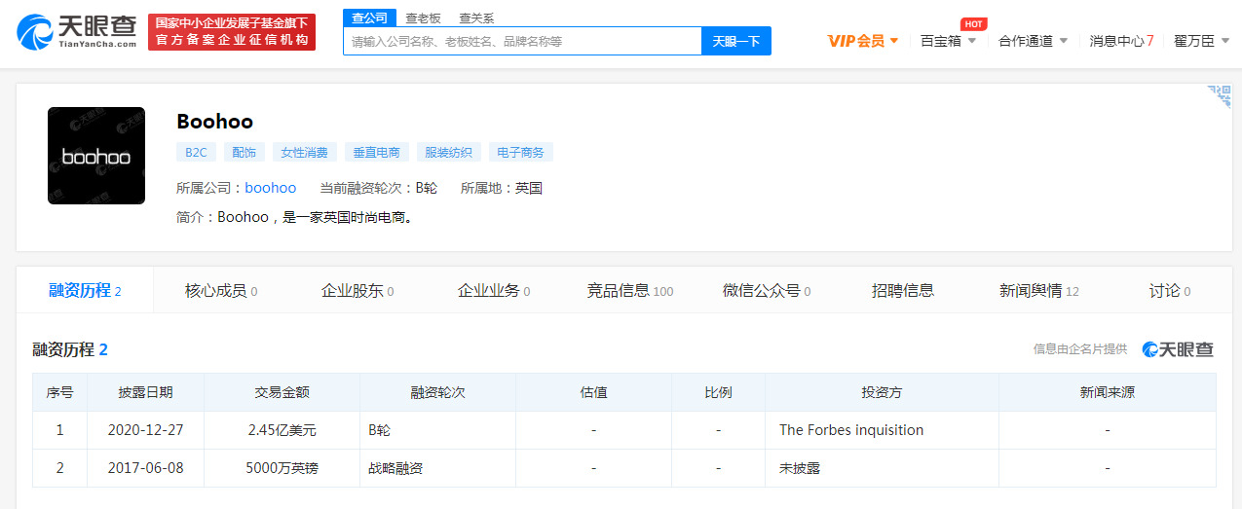The width and height of the screenshot is (1242, 509).
Task: Switch to the 企业业务 tab
Action: click(494, 290)
